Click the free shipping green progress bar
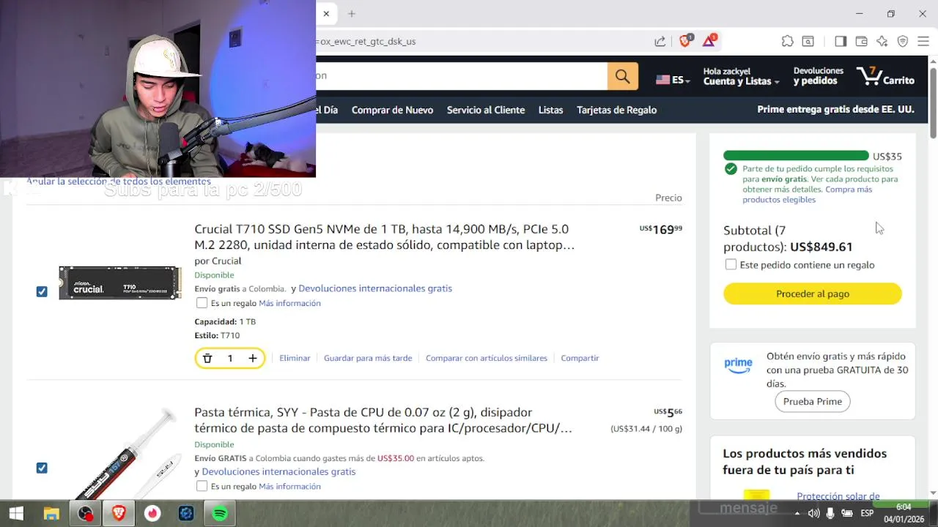The height and width of the screenshot is (527, 938). coord(796,156)
